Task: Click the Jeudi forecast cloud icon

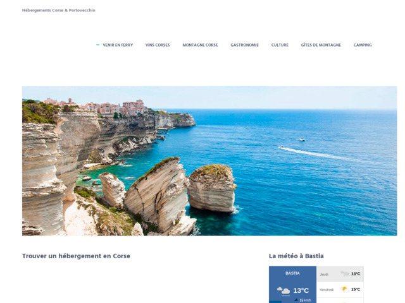Action: point(344,273)
